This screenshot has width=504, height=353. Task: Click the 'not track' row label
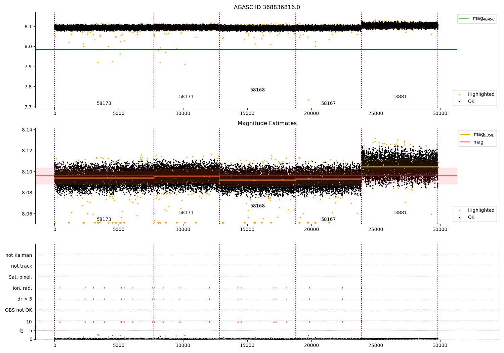22,266
